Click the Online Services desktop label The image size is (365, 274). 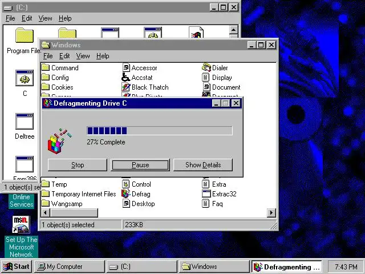coord(22,200)
